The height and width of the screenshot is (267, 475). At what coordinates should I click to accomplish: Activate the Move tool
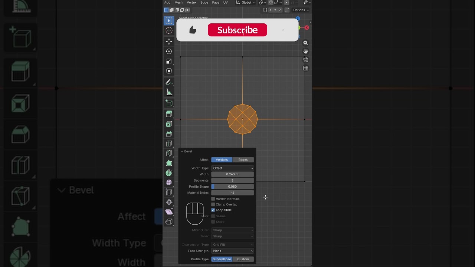[169, 42]
